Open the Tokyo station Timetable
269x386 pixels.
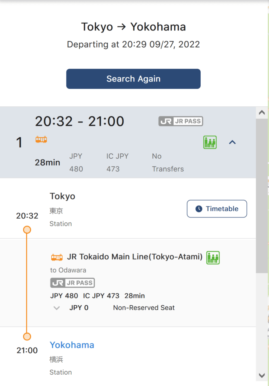pyautogui.click(x=217, y=209)
